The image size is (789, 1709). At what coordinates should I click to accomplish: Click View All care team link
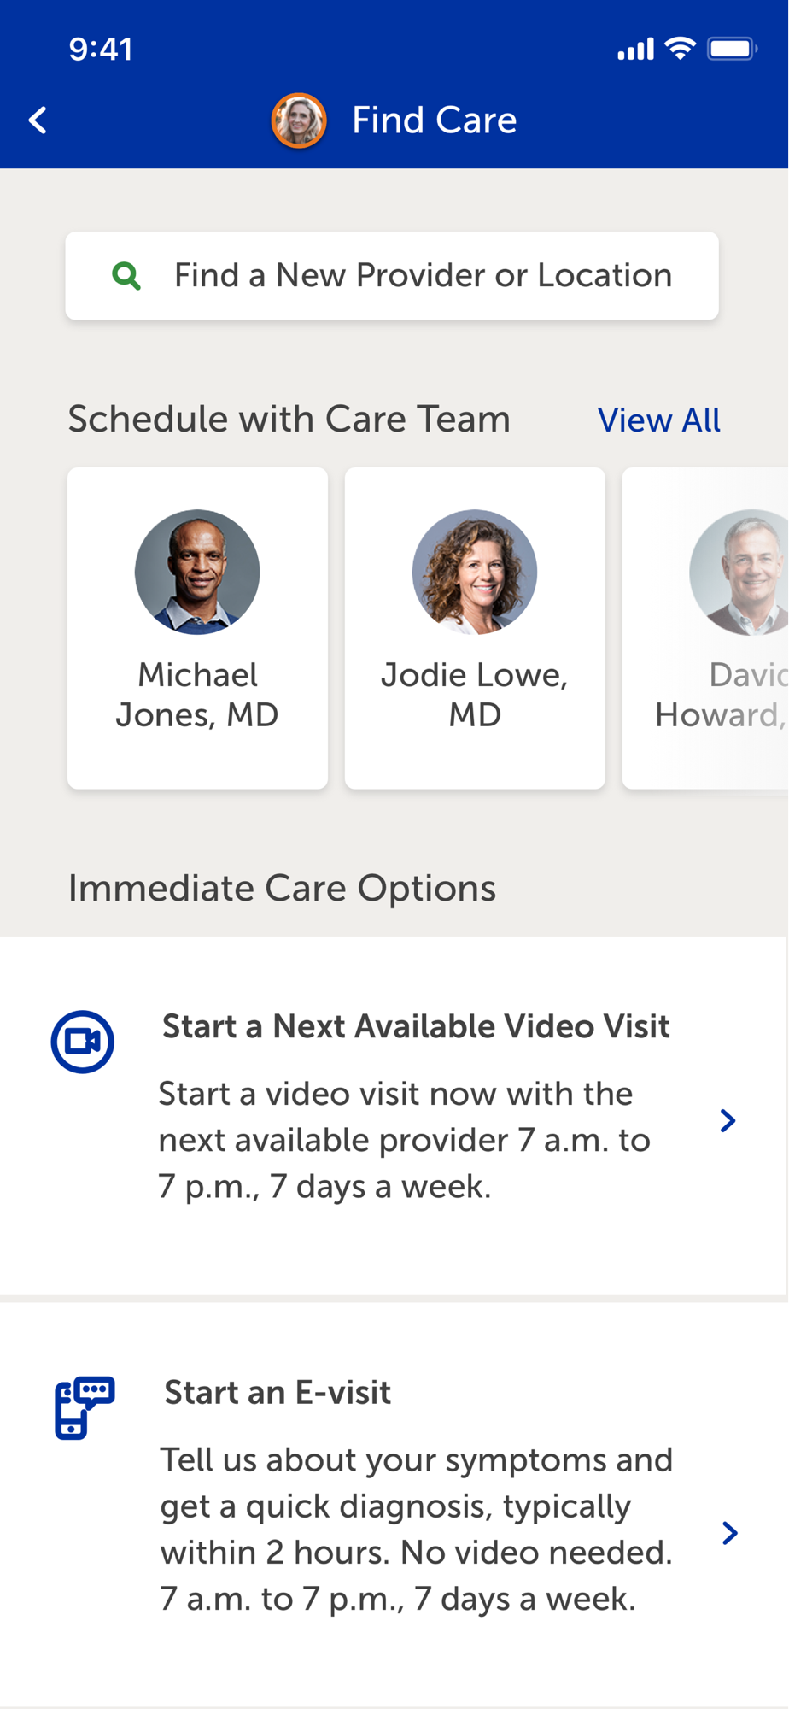coord(658,420)
